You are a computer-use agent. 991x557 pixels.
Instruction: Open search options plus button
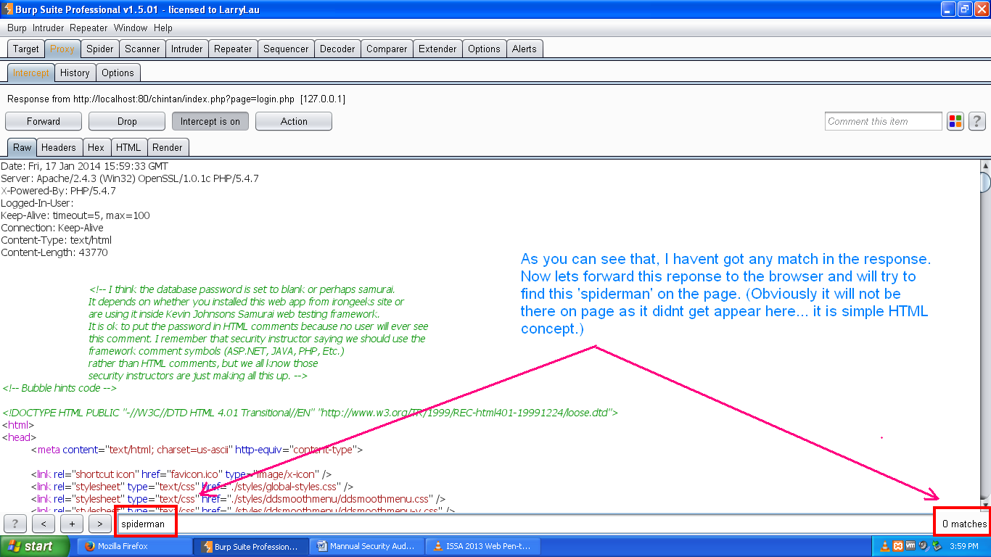72,524
